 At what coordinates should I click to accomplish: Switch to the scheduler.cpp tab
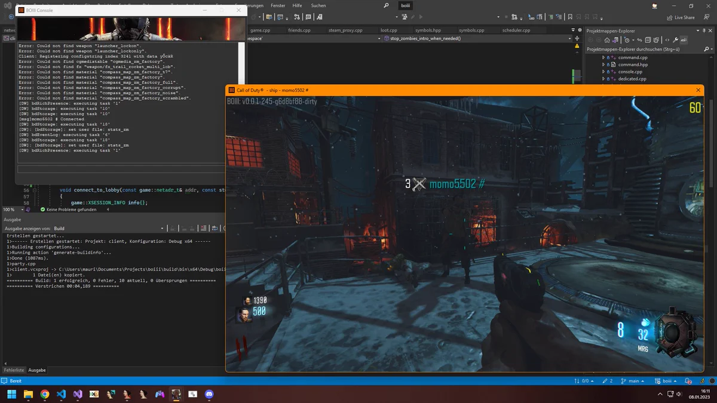tap(516, 30)
